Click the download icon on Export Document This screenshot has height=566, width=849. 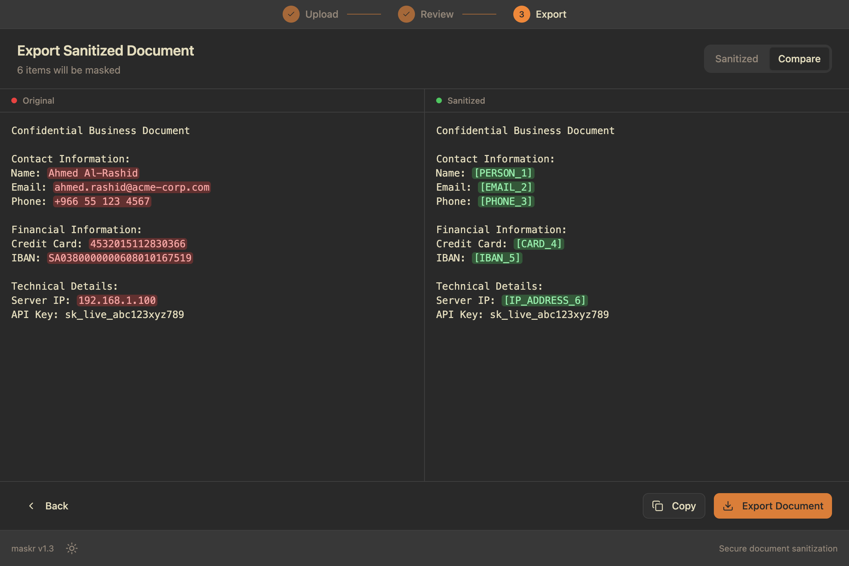(x=728, y=506)
